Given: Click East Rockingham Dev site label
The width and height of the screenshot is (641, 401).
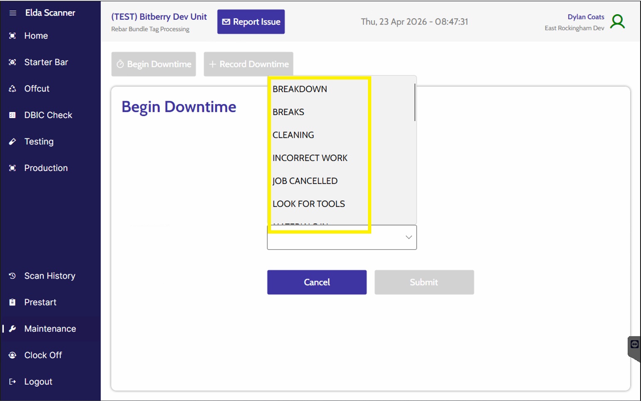Looking at the screenshot, I should 574,28.
